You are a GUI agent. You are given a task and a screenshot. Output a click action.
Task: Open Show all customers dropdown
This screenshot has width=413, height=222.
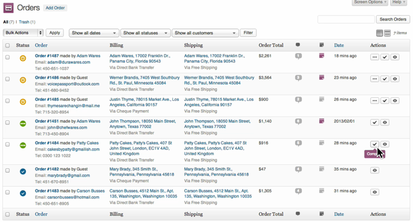(x=205, y=33)
